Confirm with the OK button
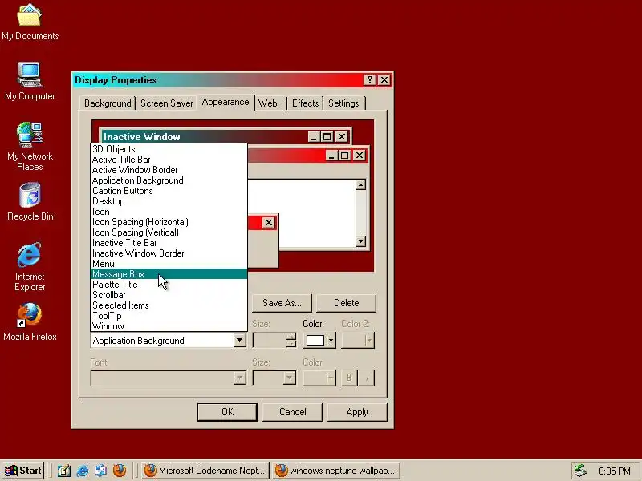Viewport: 642px width, 481px height. (x=227, y=412)
